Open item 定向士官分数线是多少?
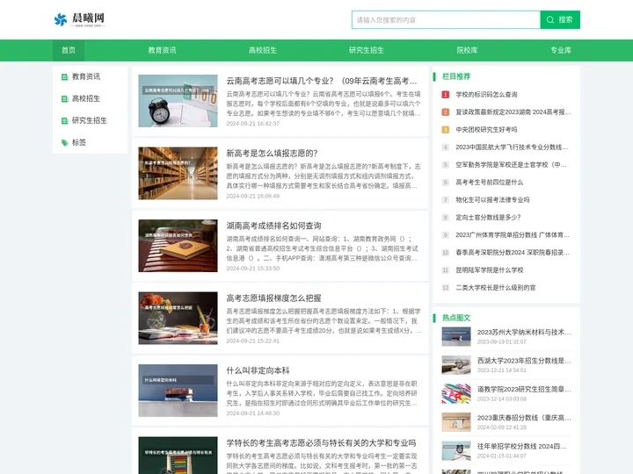This screenshot has width=633, height=474. [488, 218]
